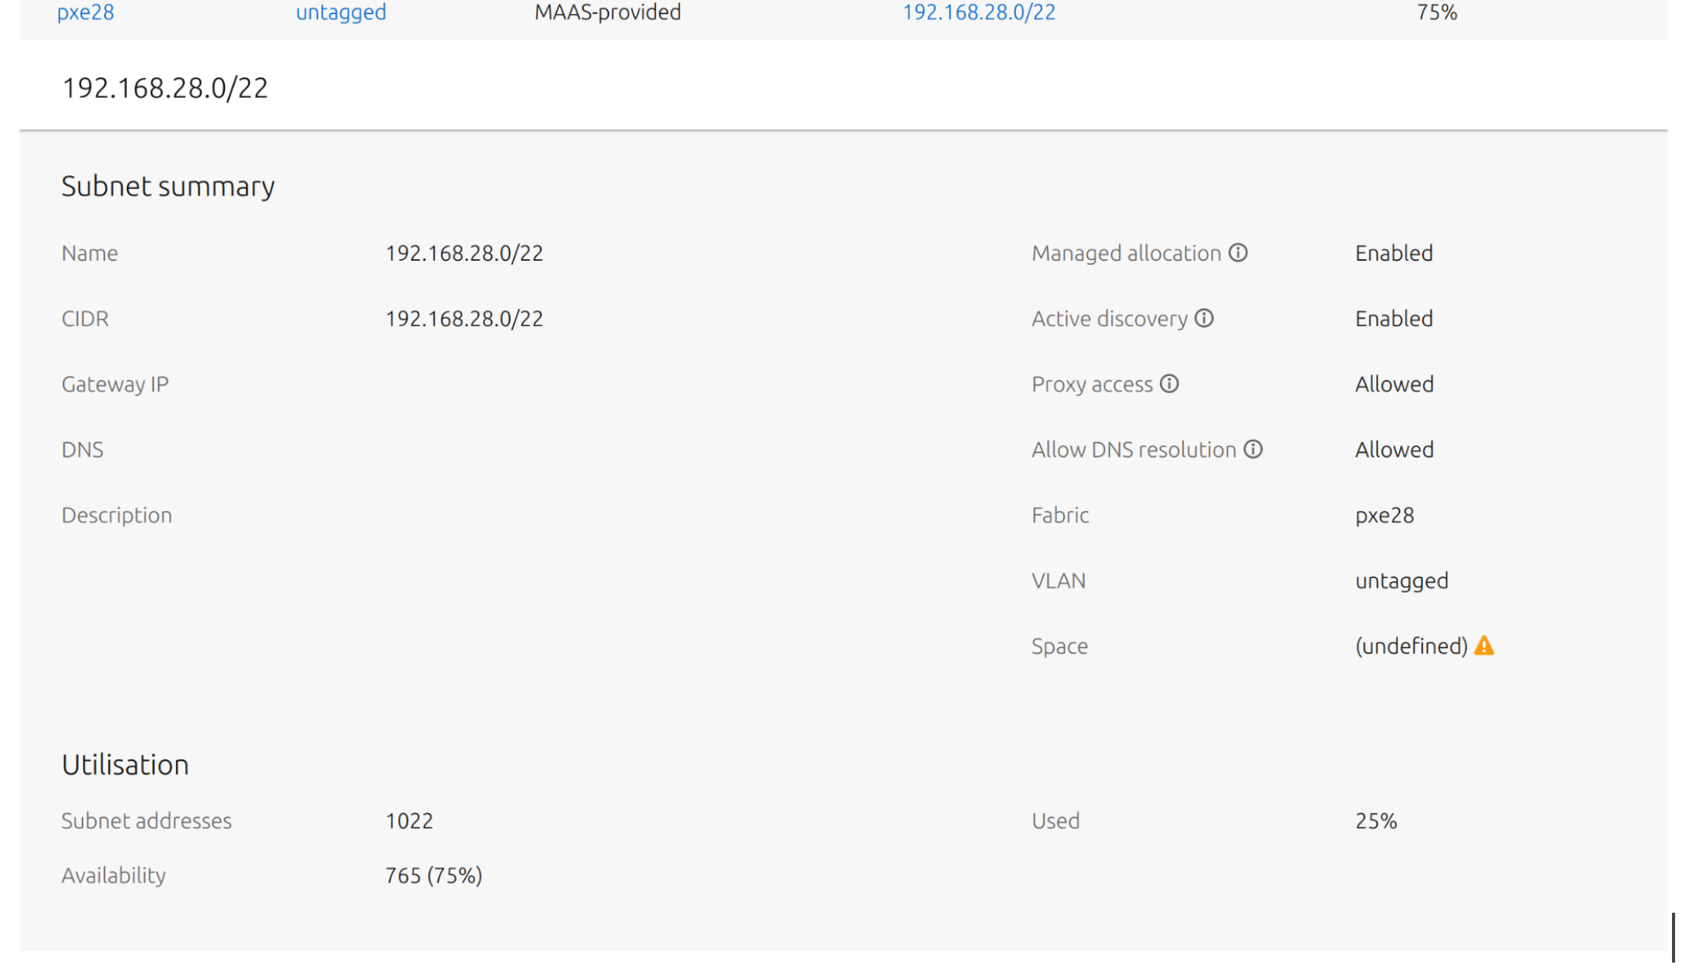Click the Name value in summary
This screenshot has height=968, width=1686.
coord(464,253)
